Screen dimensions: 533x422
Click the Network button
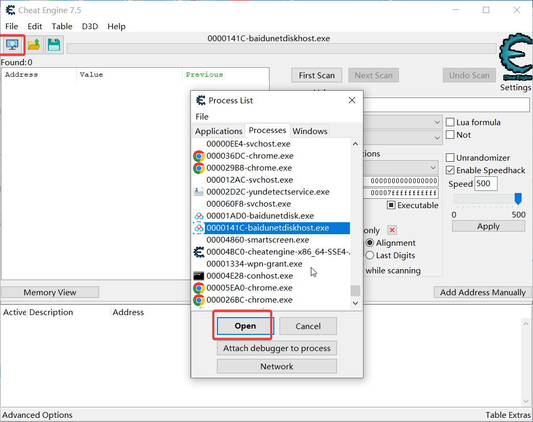[277, 366]
